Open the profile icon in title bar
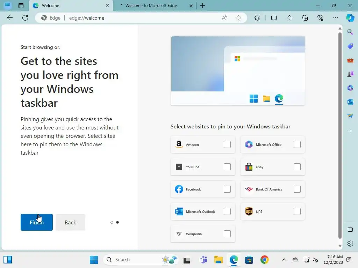This screenshot has width=358, height=268. (8, 5)
